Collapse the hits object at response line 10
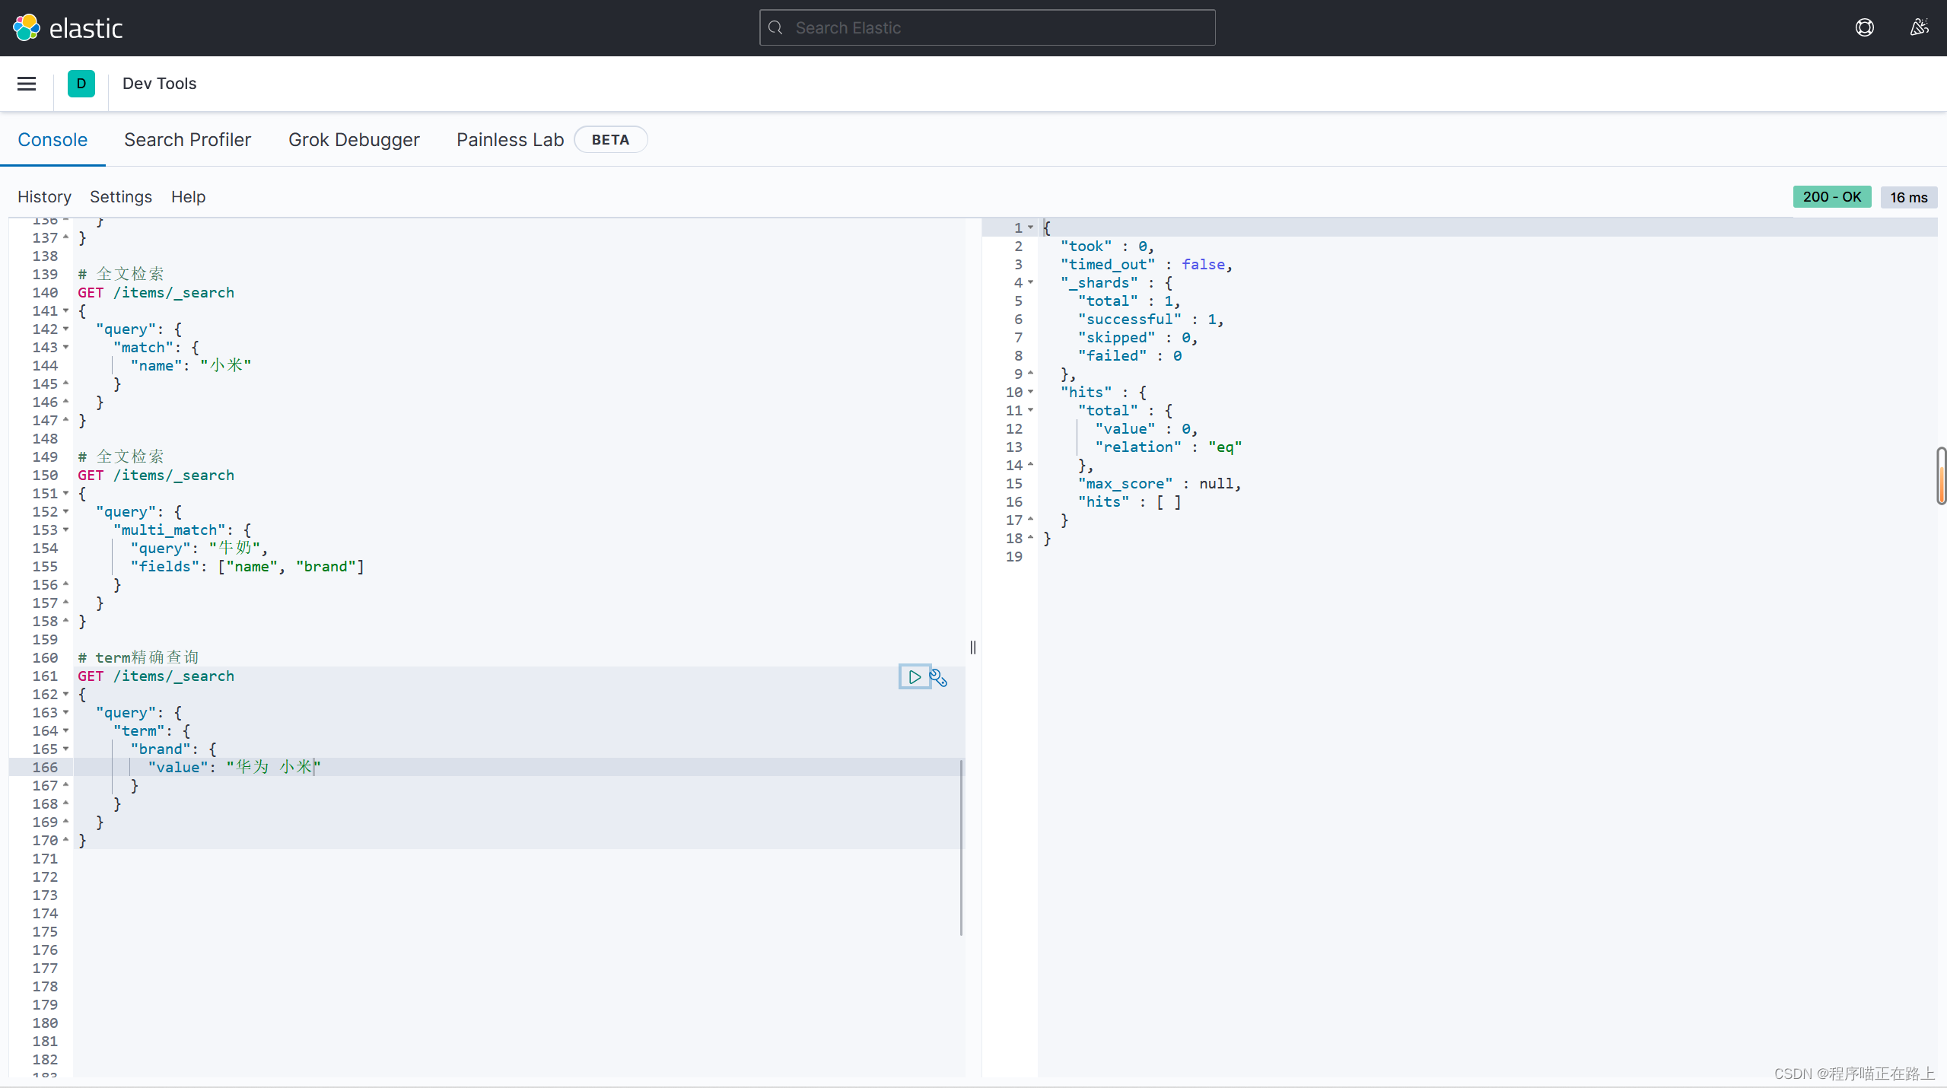 [1031, 393]
